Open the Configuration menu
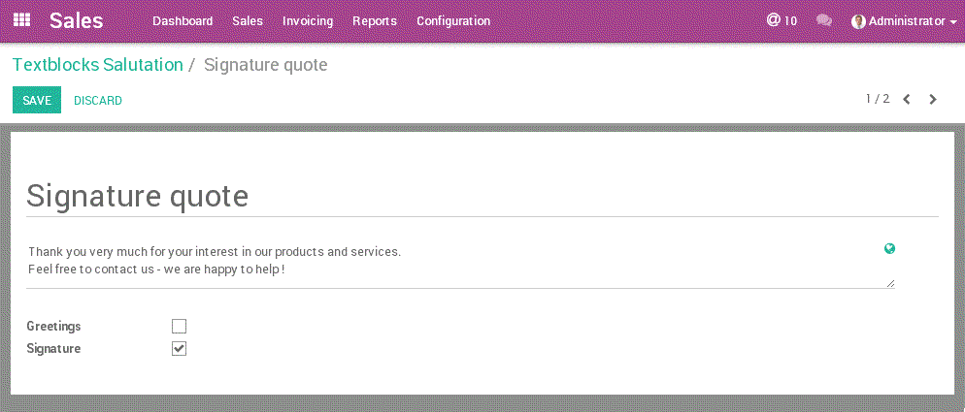This screenshot has width=965, height=412. (x=453, y=21)
